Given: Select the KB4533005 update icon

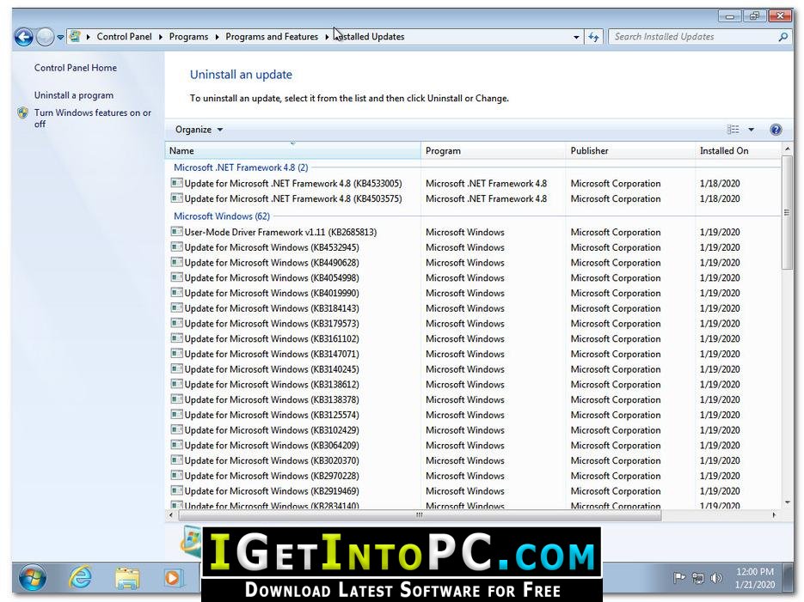Looking at the screenshot, I should pyautogui.click(x=176, y=183).
